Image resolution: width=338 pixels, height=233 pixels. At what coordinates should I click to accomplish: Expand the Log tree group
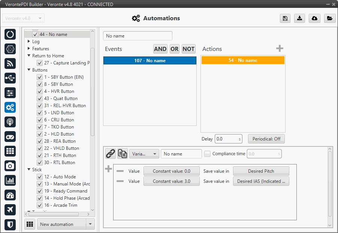(29, 42)
